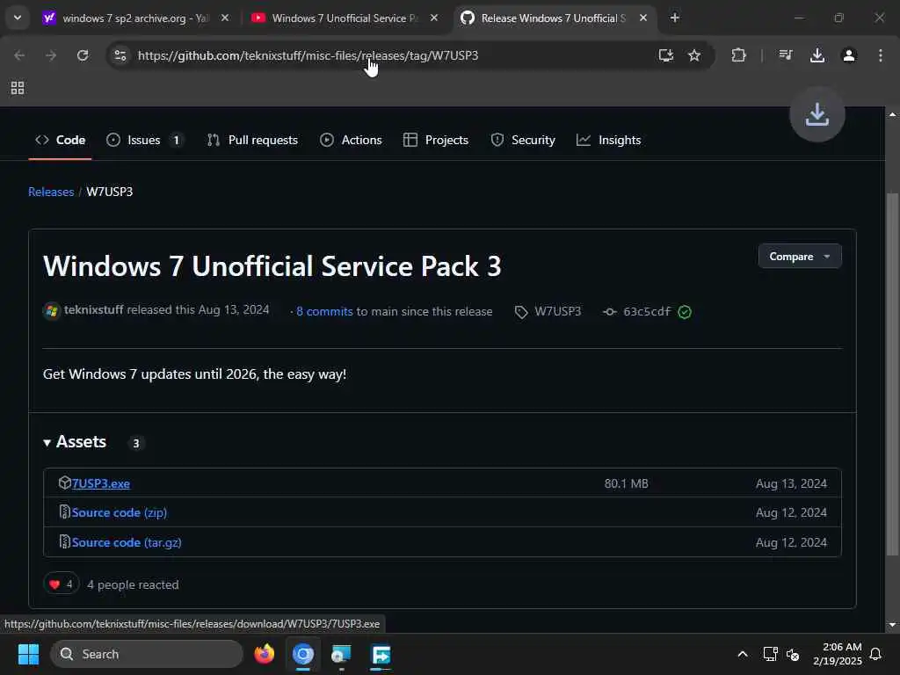Open browser Downloads toolbar icon
The image size is (900, 675).
(817, 55)
